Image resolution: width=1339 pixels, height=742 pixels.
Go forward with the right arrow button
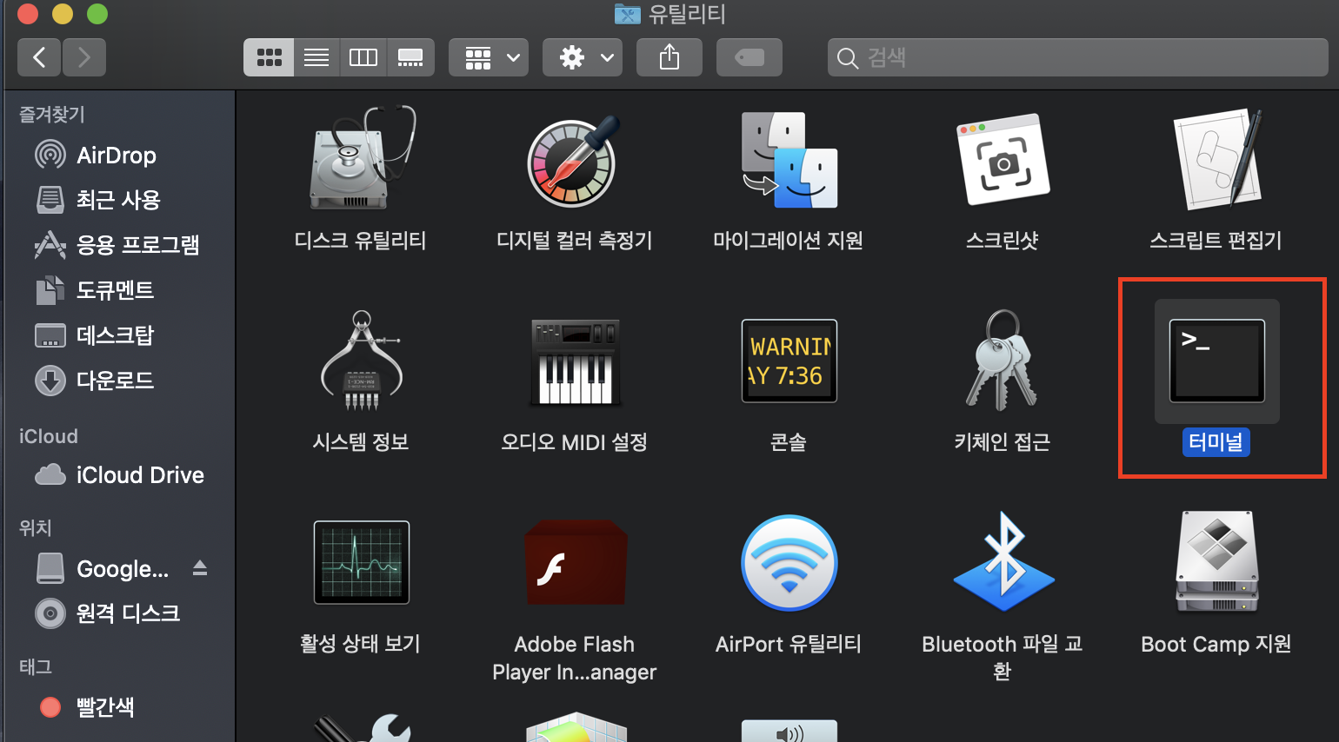84,57
